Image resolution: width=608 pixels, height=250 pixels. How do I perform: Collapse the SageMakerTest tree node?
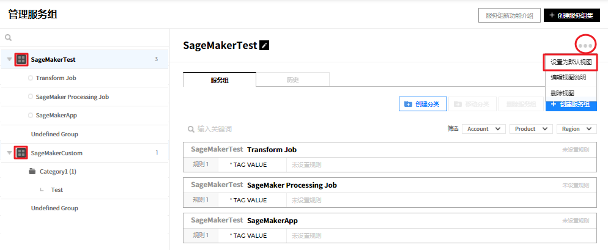pyautogui.click(x=9, y=60)
